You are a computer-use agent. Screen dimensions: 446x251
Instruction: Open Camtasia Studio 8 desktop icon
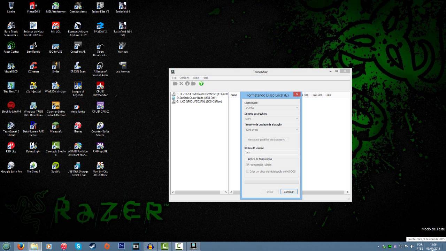pyautogui.click(x=56, y=149)
